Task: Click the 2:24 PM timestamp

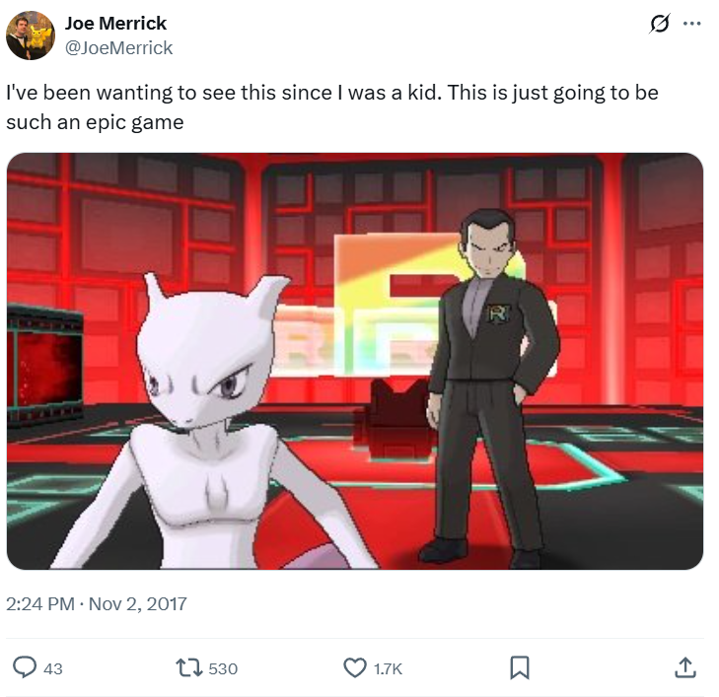Action: pos(39,604)
